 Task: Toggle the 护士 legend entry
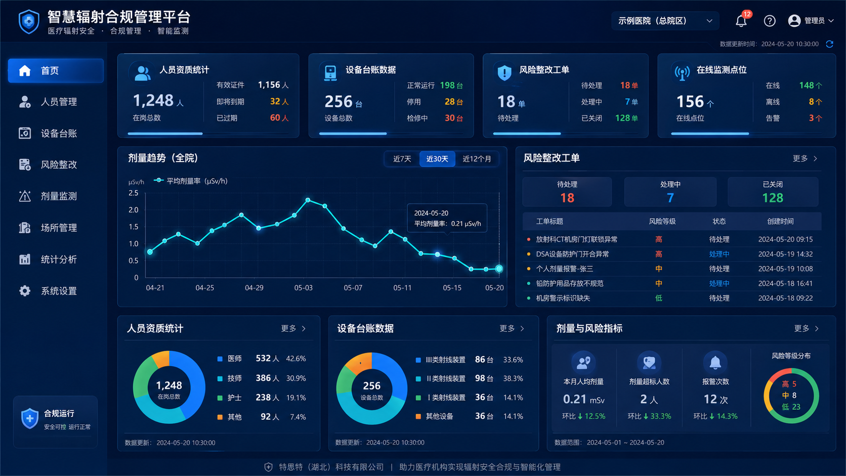coord(230,398)
